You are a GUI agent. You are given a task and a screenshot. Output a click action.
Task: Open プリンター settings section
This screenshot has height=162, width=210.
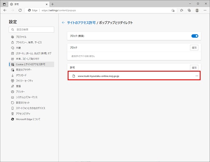pos(32,92)
